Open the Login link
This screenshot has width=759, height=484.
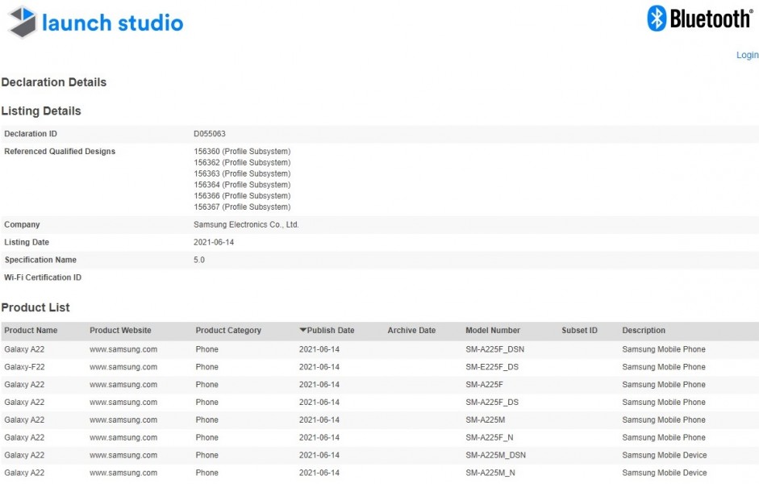pos(747,55)
